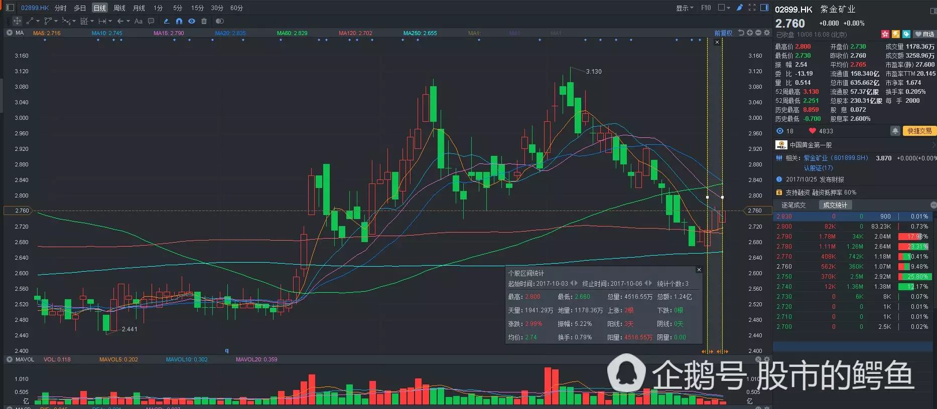
Task: Click the bell price alert icon
Action: tap(895, 131)
